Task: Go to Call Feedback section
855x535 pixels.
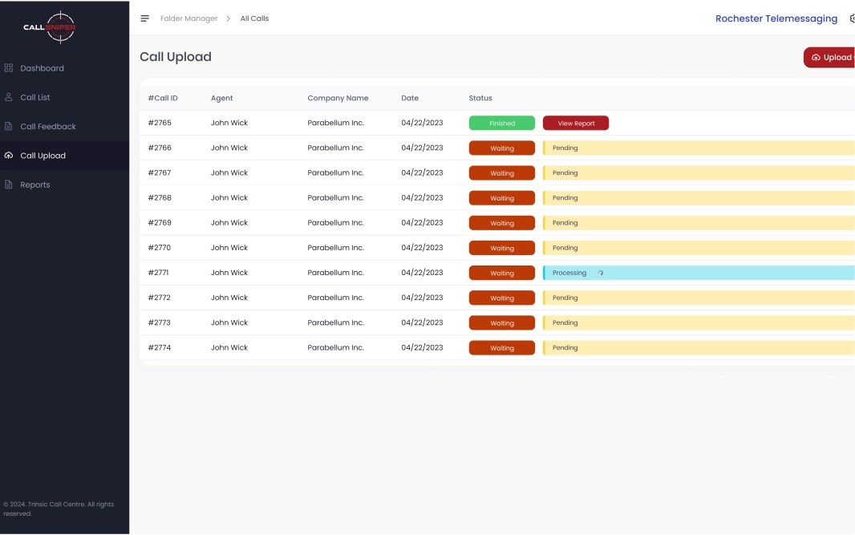Action: (48, 127)
